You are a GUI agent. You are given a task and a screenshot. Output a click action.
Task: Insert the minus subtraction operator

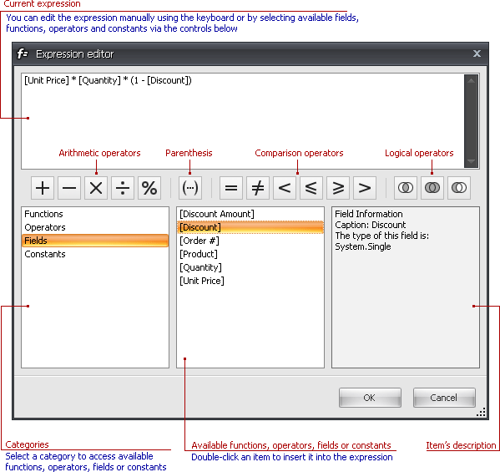click(69, 188)
